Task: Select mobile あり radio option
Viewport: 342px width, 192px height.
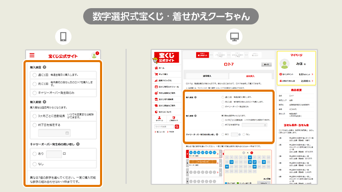Action: (35, 154)
